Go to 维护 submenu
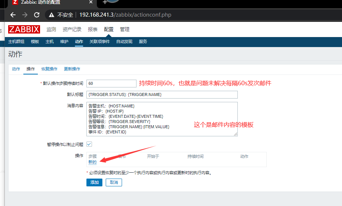The width and height of the screenshot is (342, 206). click(x=64, y=41)
